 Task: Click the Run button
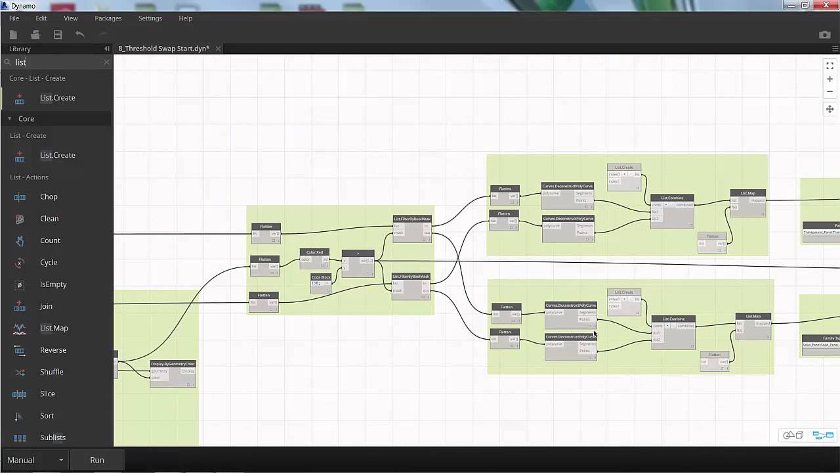pyautogui.click(x=97, y=460)
